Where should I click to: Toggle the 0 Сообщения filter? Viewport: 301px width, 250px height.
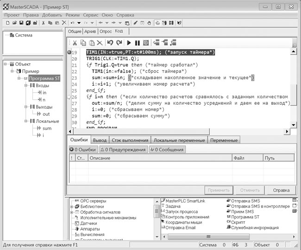(167, 150)
